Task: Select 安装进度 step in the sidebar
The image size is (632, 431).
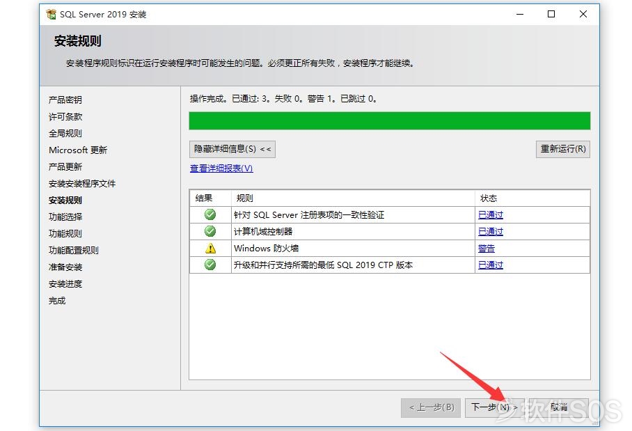Action: coord(65,284)
